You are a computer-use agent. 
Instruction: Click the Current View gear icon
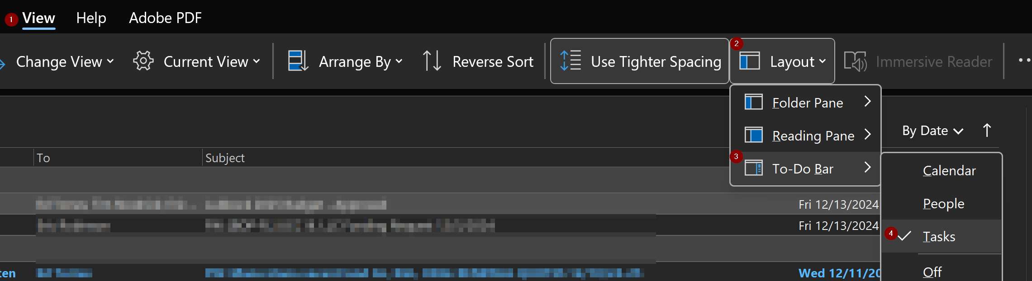[x=143, y=61]
